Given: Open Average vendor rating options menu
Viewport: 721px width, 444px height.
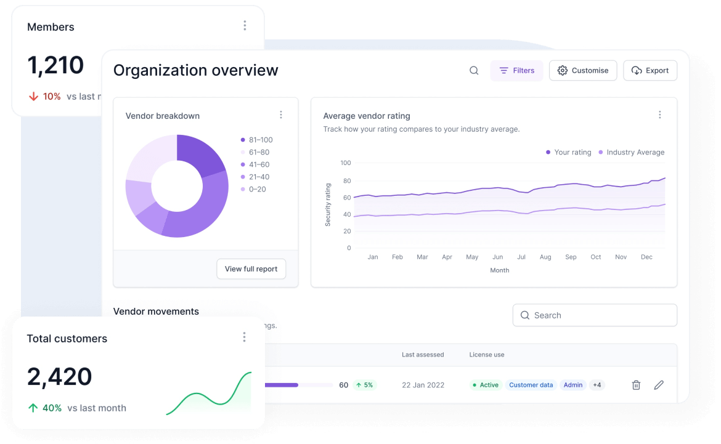Looking at the screenshot, I should coord(660,115).
